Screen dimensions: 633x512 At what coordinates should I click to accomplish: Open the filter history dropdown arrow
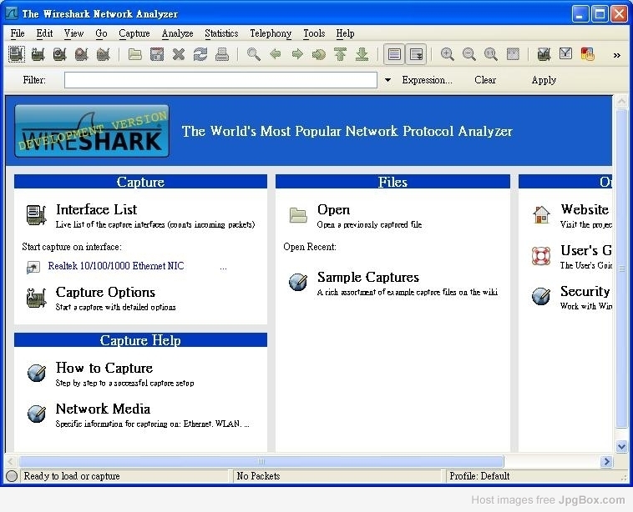click(387, 81)
